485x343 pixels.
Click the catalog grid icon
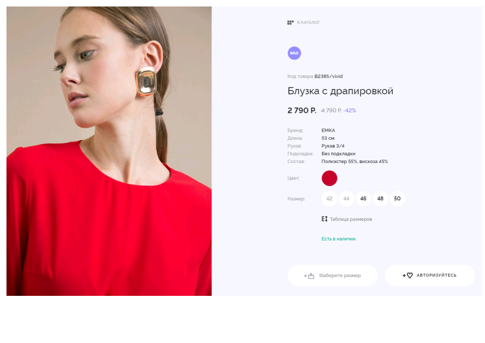pyautogui.click(x=290, y=22)
